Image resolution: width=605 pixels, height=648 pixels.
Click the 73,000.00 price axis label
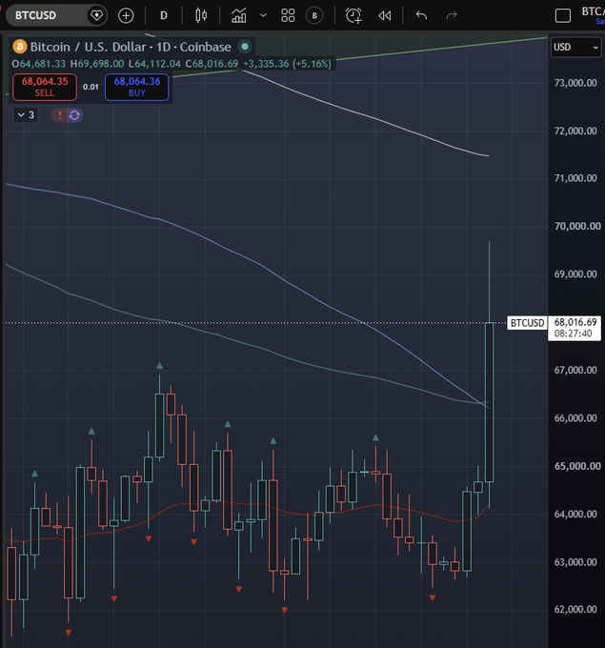coord(575,83)
